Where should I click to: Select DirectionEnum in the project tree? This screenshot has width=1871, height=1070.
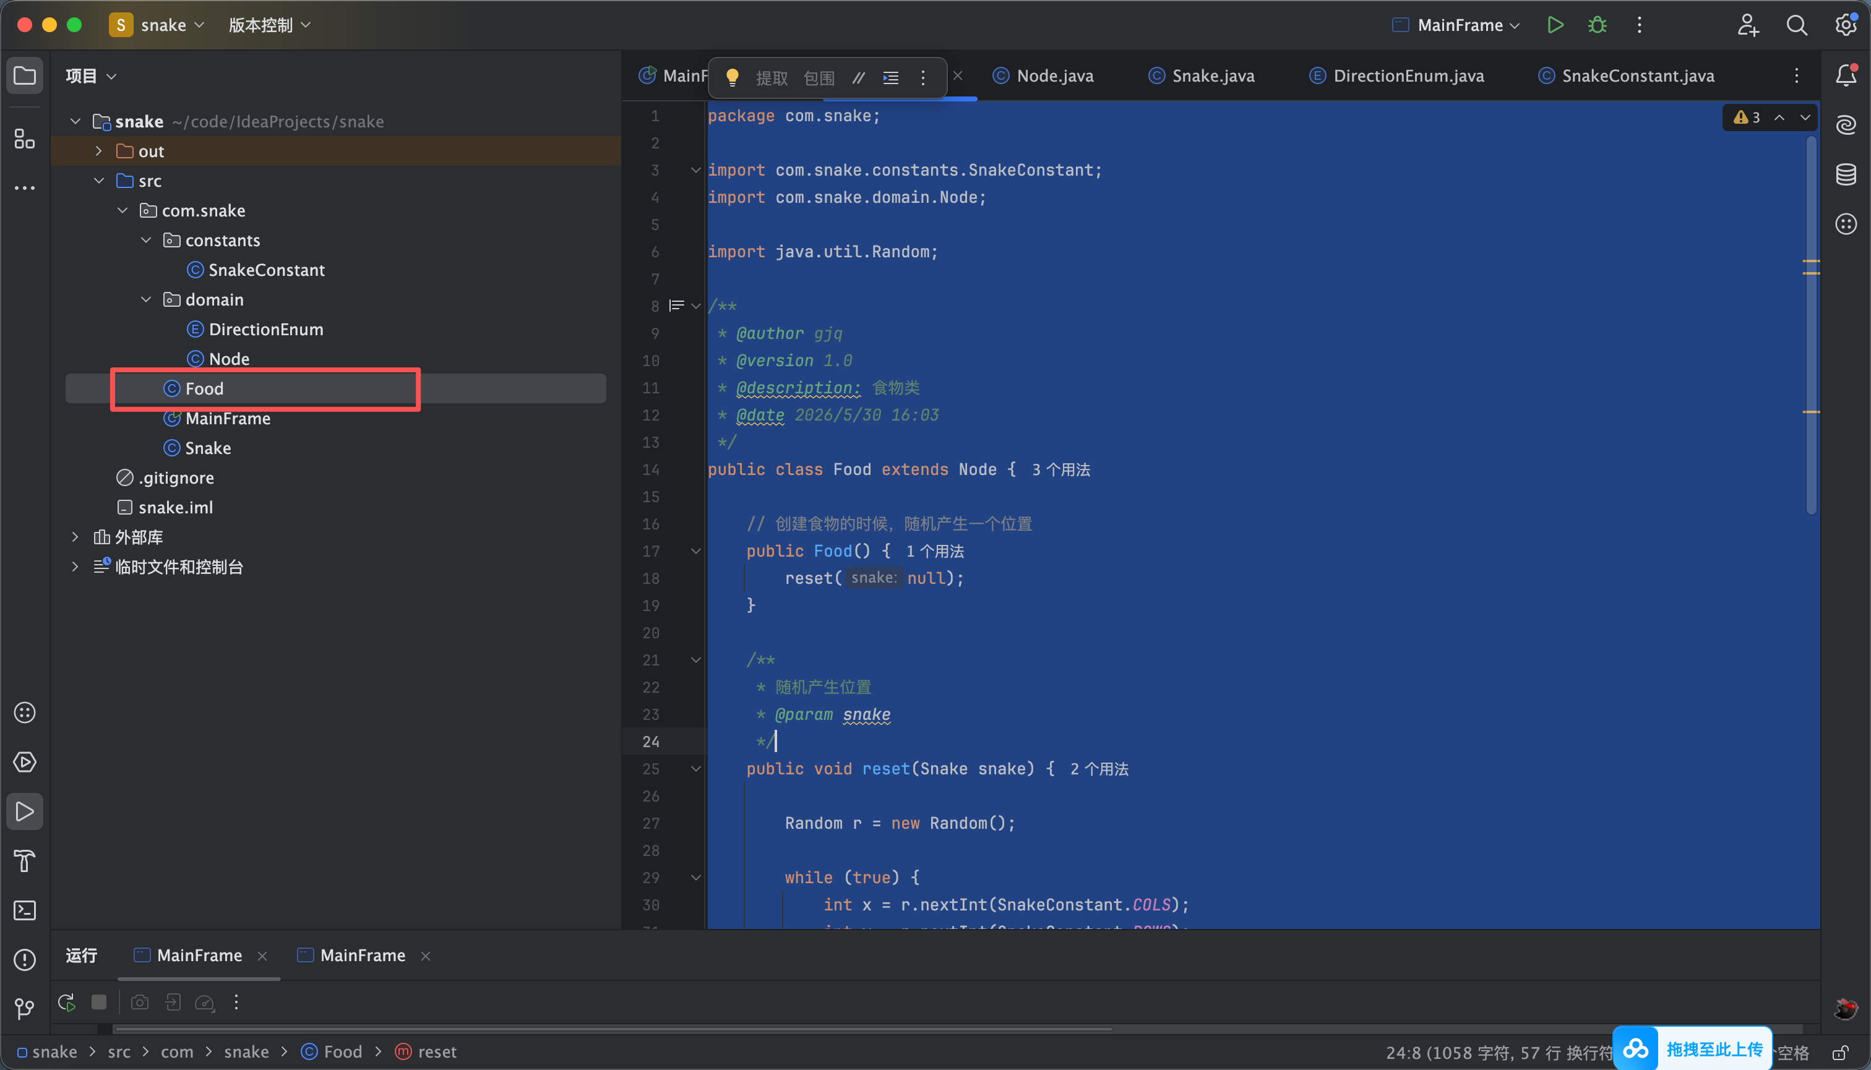[265, 329]
